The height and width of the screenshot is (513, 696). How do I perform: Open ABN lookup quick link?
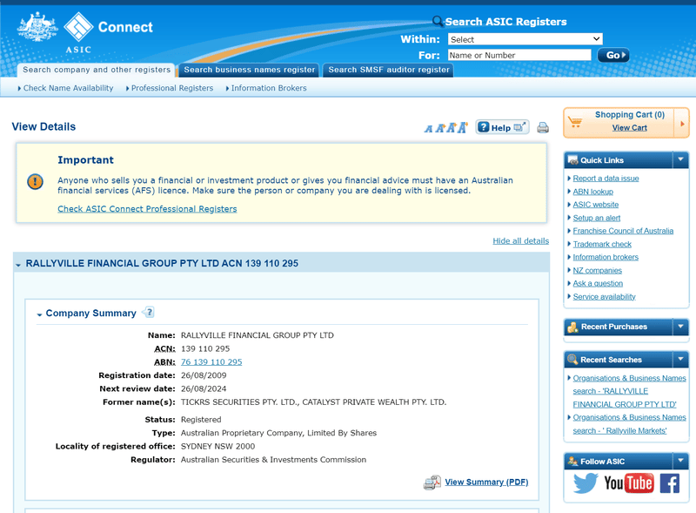(592, 192)
